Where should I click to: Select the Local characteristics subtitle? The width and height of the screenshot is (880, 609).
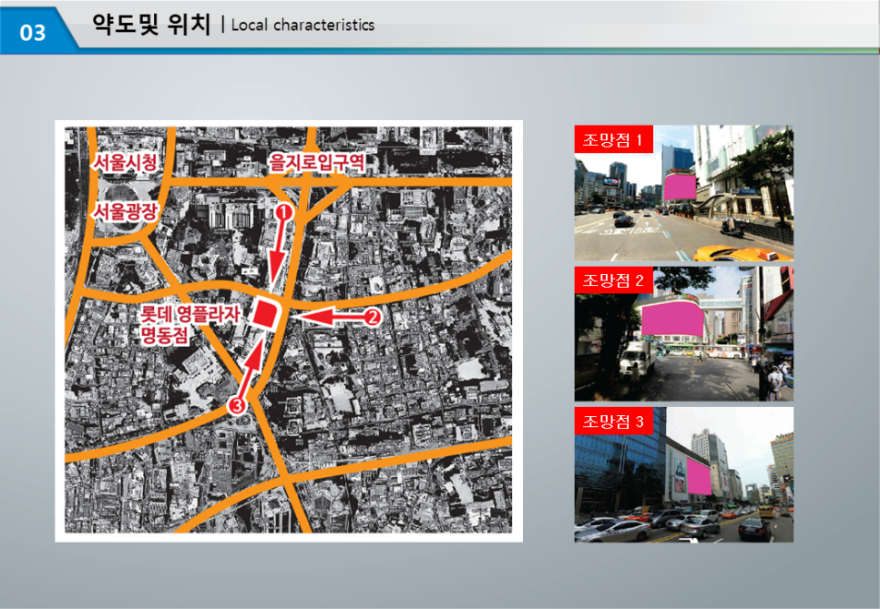(x=302, y=25)
